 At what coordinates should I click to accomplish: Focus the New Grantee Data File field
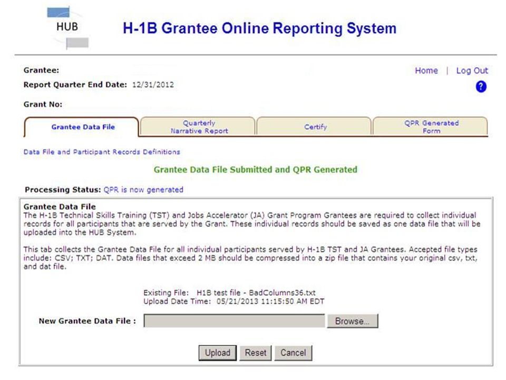click(x=234, y=321)
